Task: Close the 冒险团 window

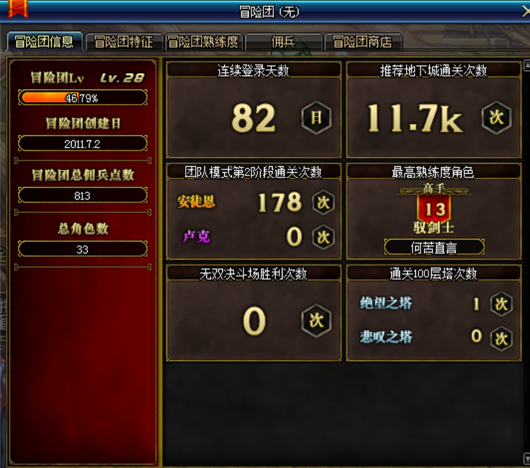Action: (x=525, y=11)
